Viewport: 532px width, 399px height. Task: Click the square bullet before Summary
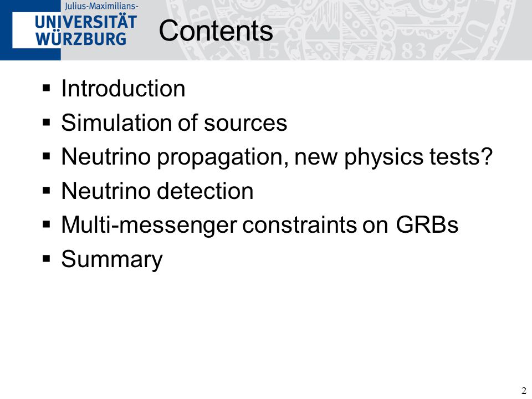click(47, 259)
